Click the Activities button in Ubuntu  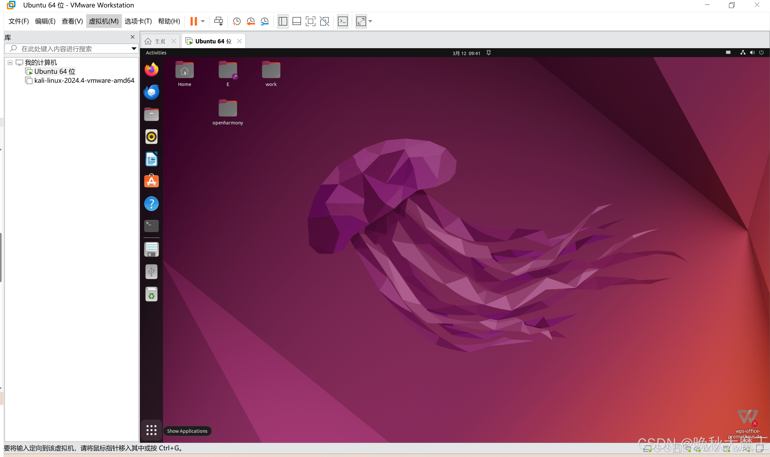[156, 53]
